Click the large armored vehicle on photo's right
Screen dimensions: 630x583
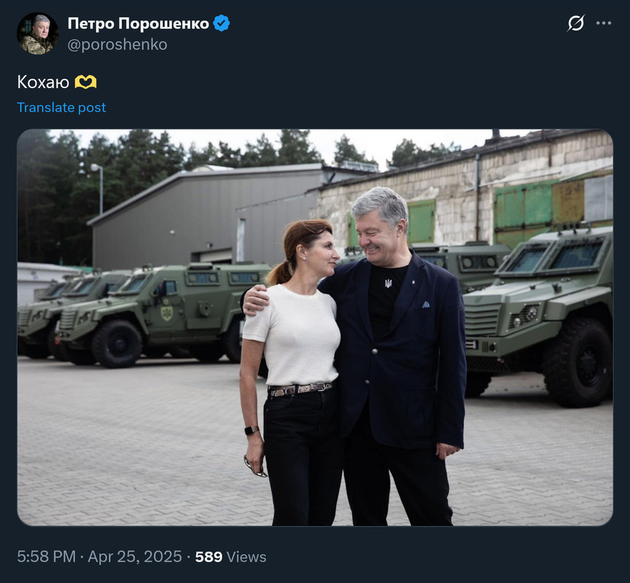coord(540,313)
